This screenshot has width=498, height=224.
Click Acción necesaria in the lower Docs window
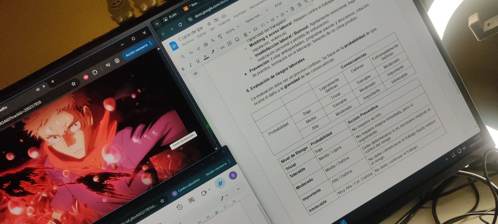click(x=217, y=169)
